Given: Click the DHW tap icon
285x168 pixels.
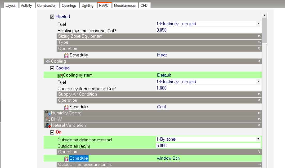Looking at the screenshot, I should tap(48, 119).
